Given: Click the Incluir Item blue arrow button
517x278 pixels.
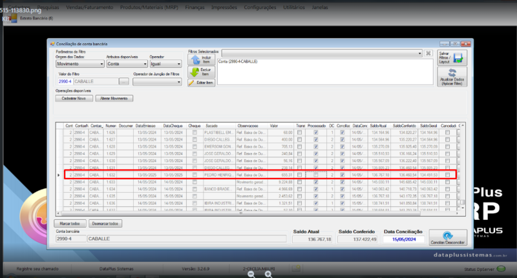Looking at the screenshot, I should (x=201, y=59).
